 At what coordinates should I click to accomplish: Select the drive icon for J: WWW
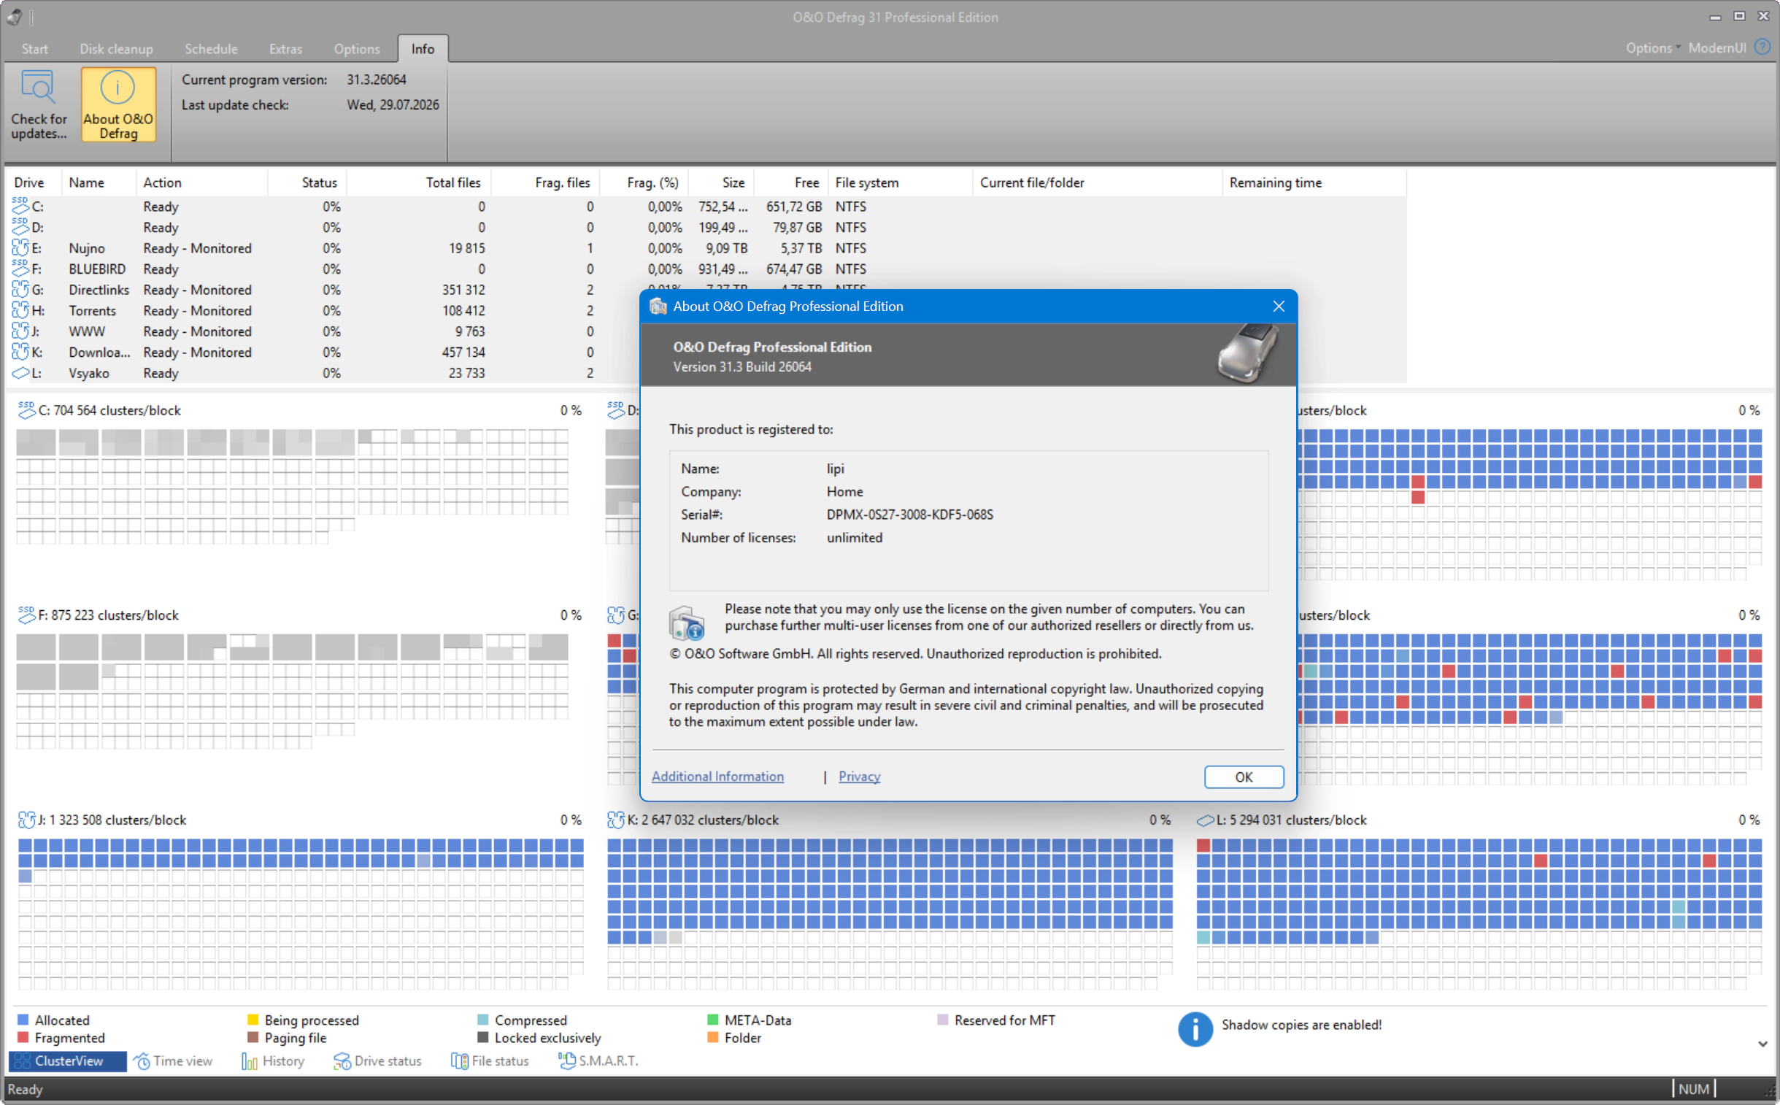(x=20, y=332)
